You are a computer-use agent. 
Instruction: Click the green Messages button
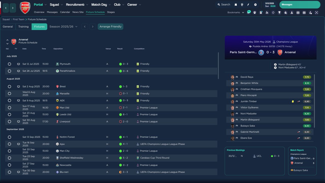[x=300, y=5]
